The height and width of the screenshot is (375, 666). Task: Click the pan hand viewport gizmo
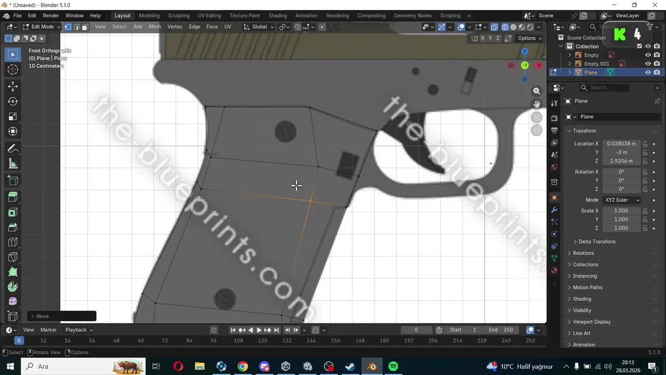coord(536,104)
